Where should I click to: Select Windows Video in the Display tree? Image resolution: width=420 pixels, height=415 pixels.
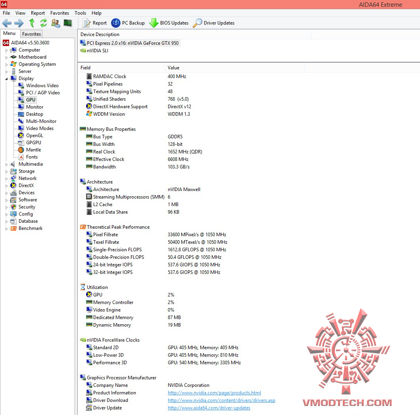42,85
